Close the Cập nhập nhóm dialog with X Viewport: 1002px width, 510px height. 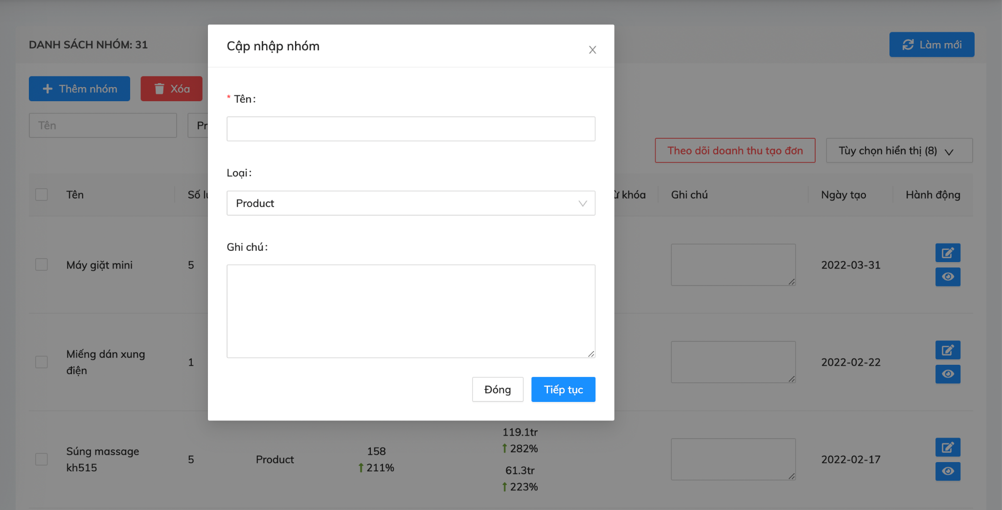click(592, 50)
